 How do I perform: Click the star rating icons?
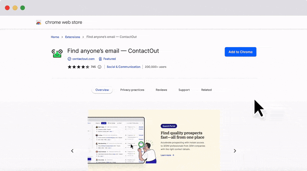[x=78, y=67]
